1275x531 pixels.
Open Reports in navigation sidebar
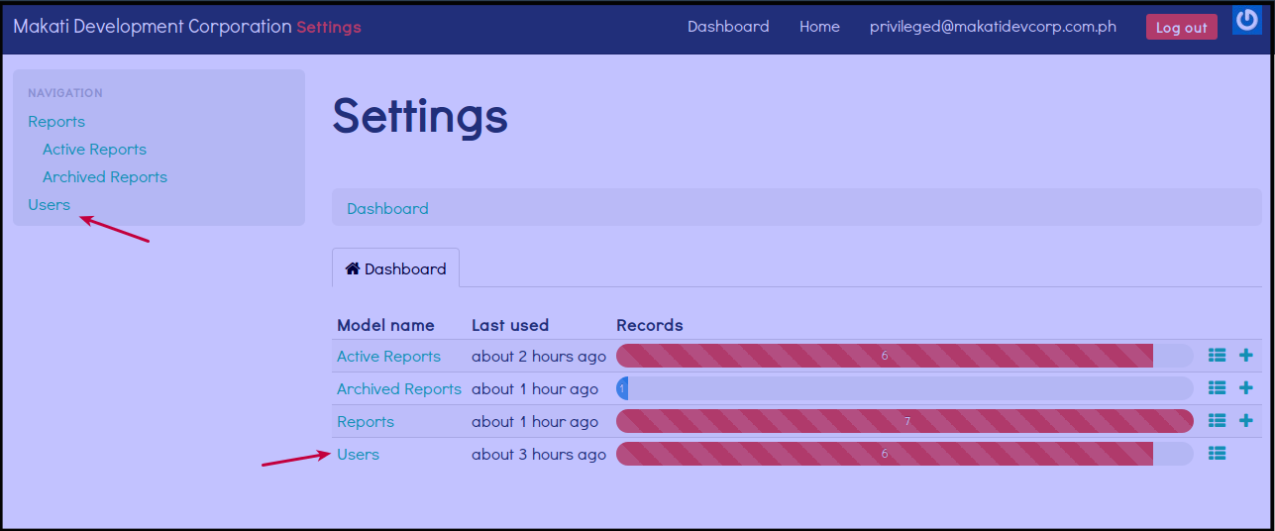(56, 122)
